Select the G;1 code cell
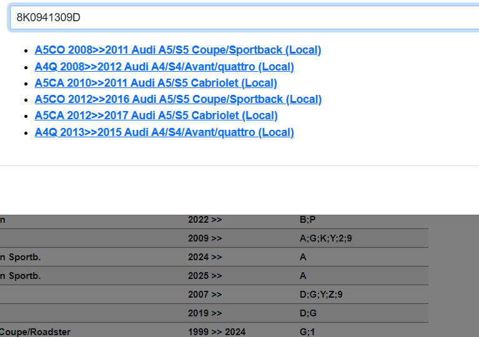The width and height of the screenshot is (479, 337). click(307, 332)
